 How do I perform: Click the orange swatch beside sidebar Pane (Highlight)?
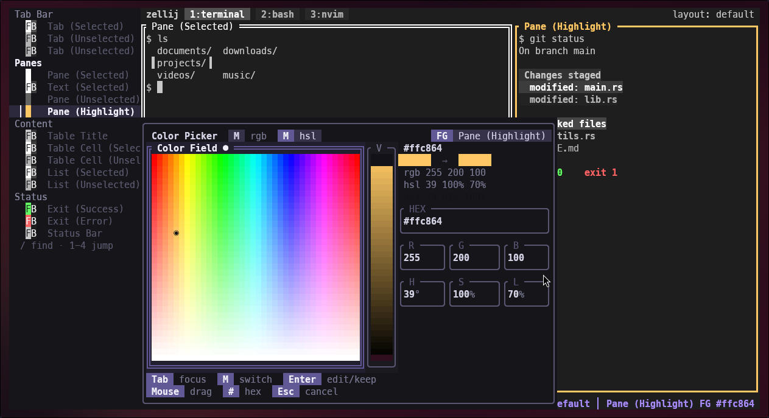click(x=28, y=111)
